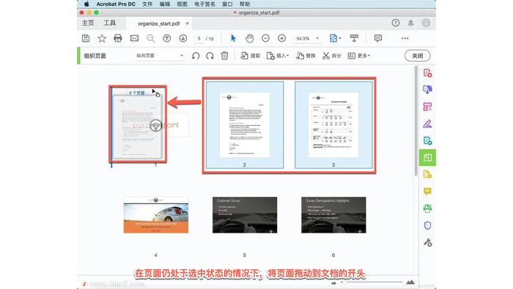513x289 pixels.
Task: Open Edit PDF tool in sidebar
Action: click(427, 107)
